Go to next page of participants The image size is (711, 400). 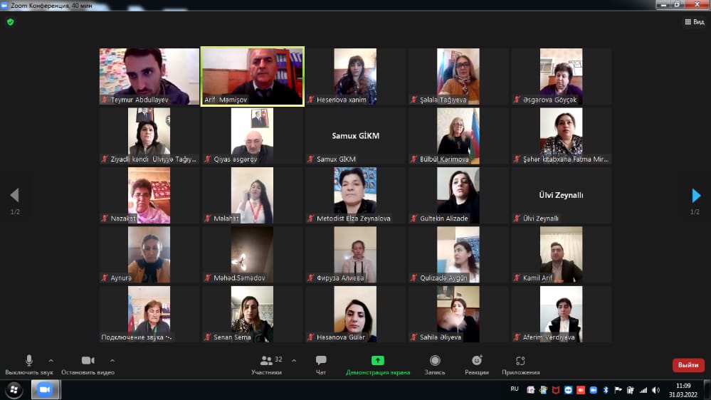(x=696, y=196)
